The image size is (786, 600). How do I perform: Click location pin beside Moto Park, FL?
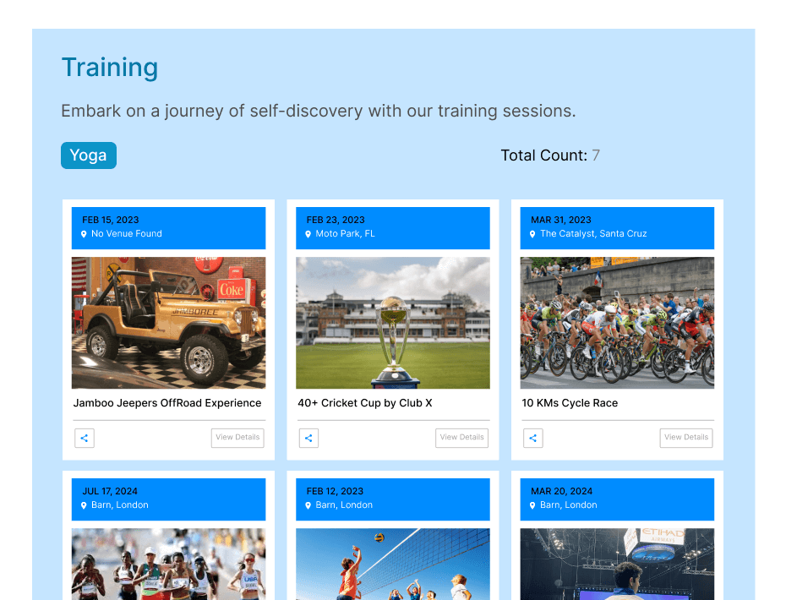[x=308, y=234]
